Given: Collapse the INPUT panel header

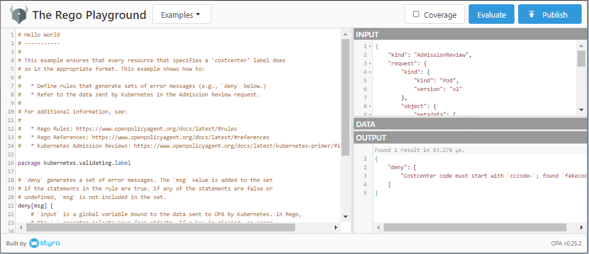Looking at the screenshot, I should (471, 34).
